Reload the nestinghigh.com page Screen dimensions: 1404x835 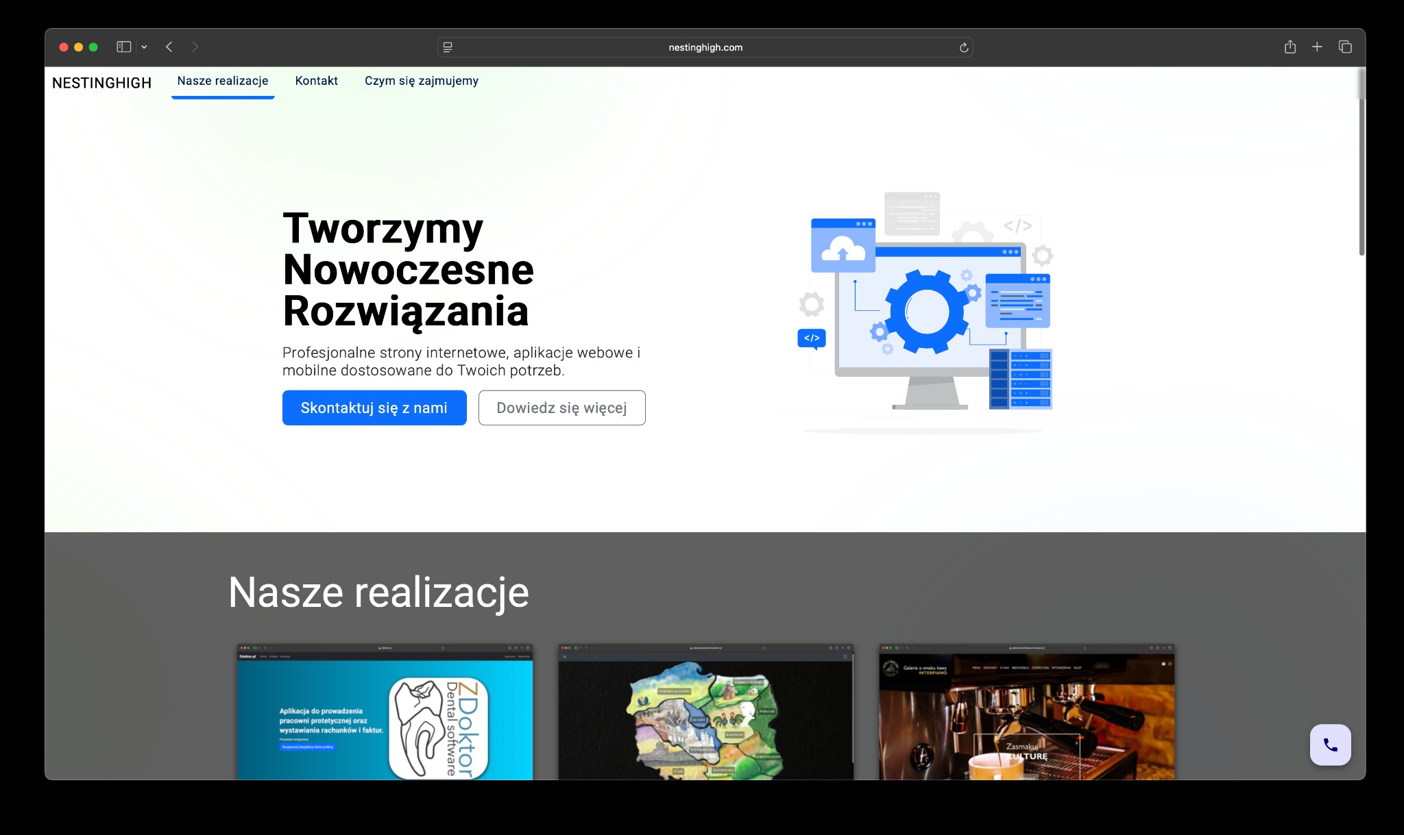(x=964, y=47)
